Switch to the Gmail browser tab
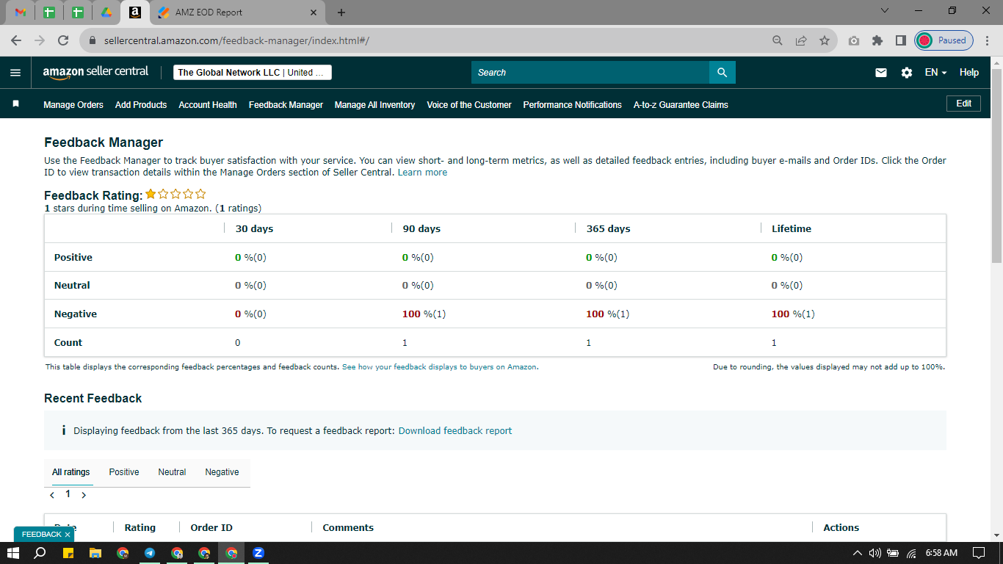The width and height of the screenshot is (1003, 564). click(x=21, y=12)
